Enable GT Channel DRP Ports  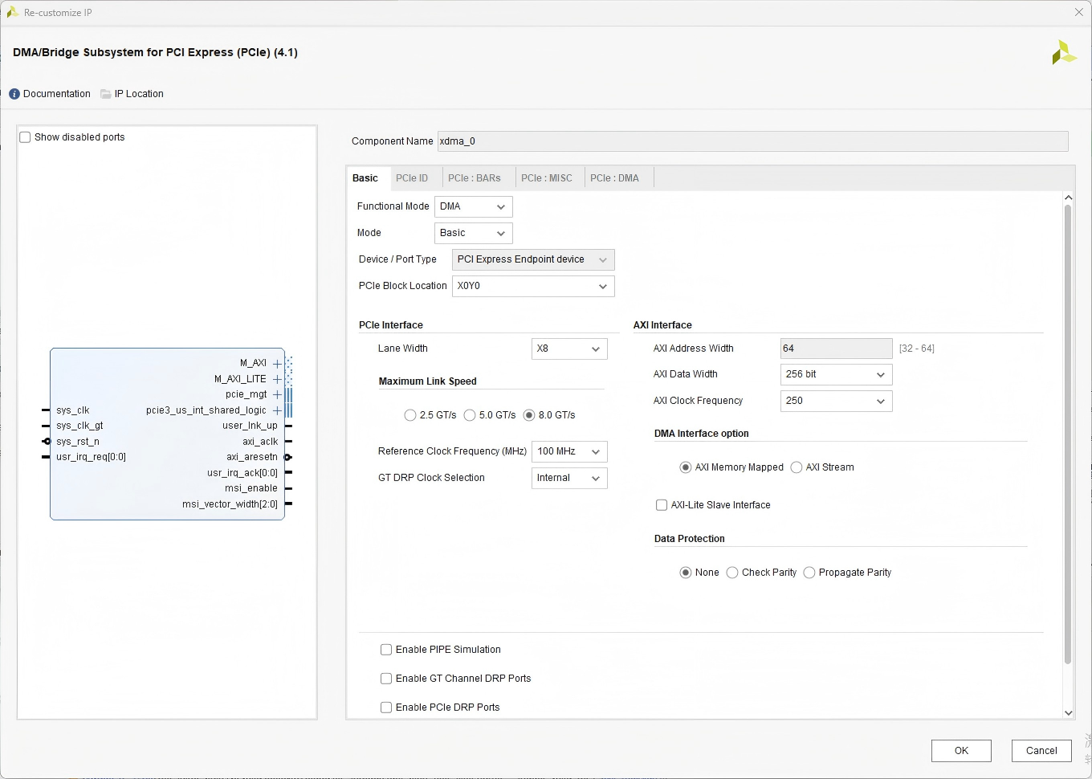point(386,679)
